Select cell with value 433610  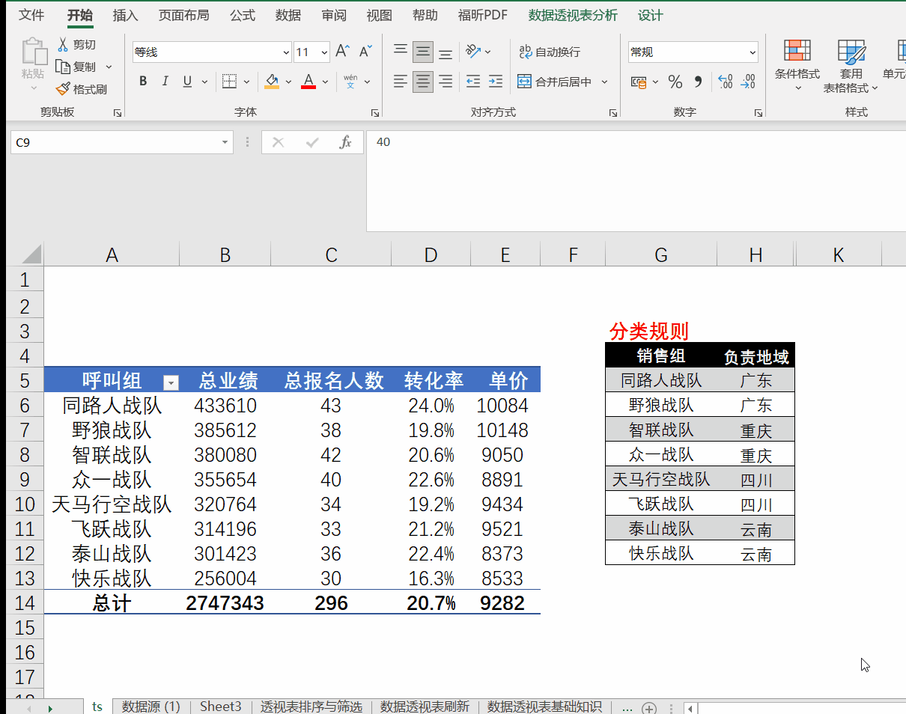[225, 406]
